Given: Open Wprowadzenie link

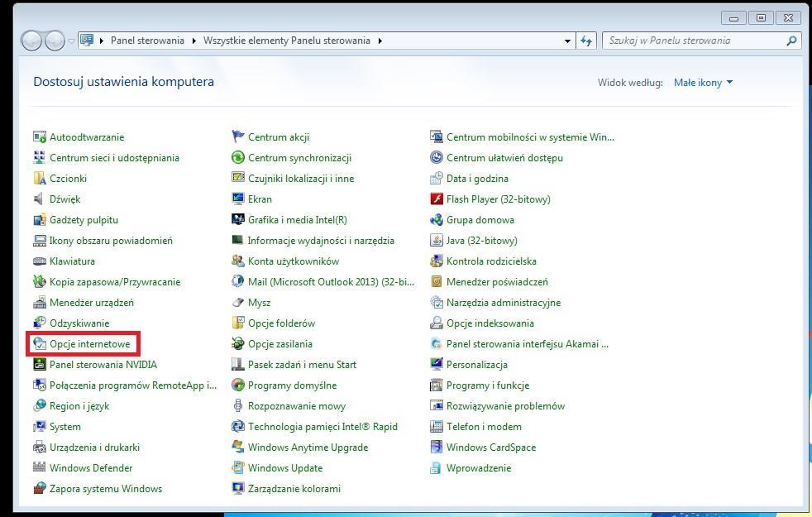Looking at the screenshot, I should pos(479,468).
